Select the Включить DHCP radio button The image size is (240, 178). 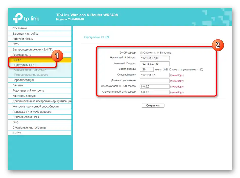click(x=158, y=53)
